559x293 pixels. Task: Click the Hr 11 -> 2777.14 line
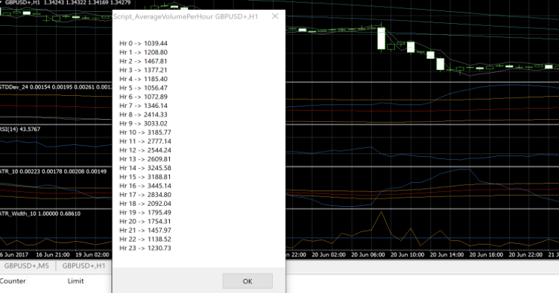(145, 141)
